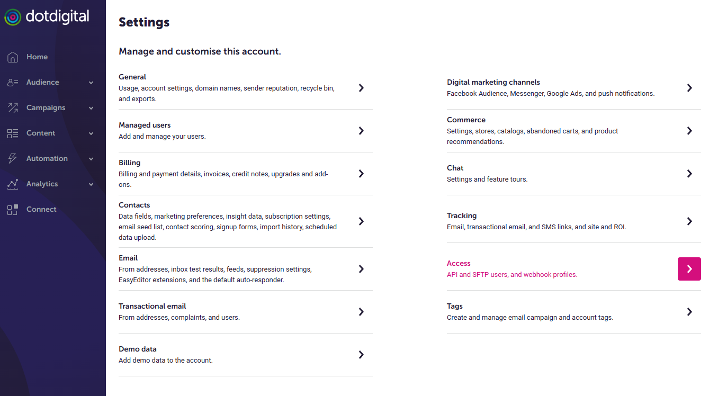Screen dimensions: 709x396
Task: Expand the Campaigns menu chevron
Action: (91, 109)
